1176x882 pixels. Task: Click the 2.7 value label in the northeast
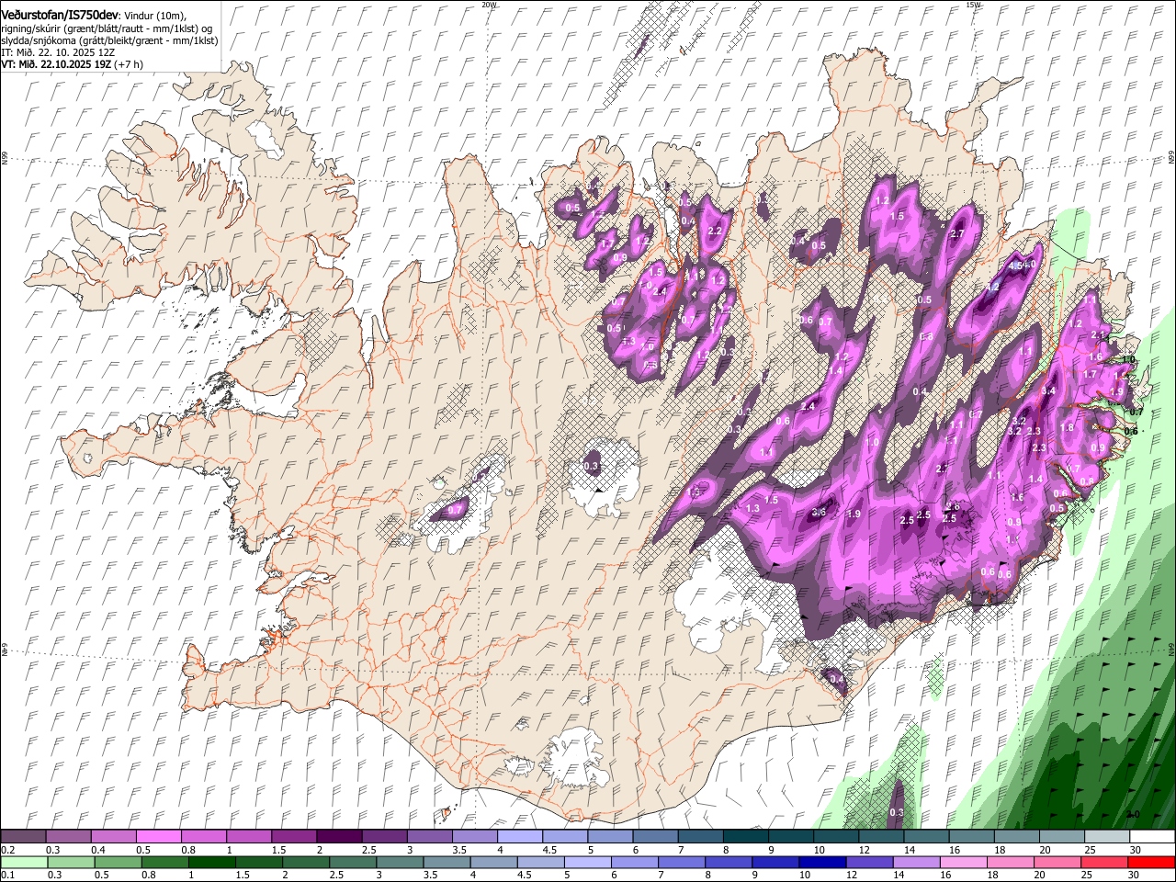coord(957,233)
